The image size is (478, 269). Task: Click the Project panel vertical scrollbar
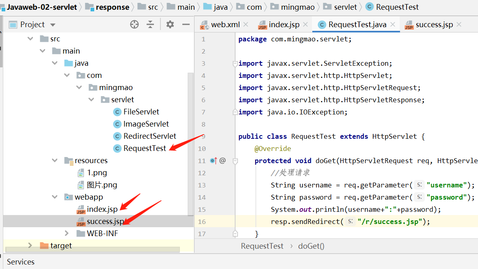click(x=191, y=142)
